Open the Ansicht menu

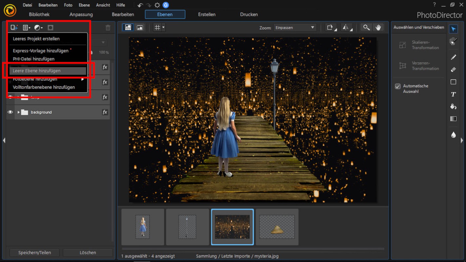(x=103, y=5)
